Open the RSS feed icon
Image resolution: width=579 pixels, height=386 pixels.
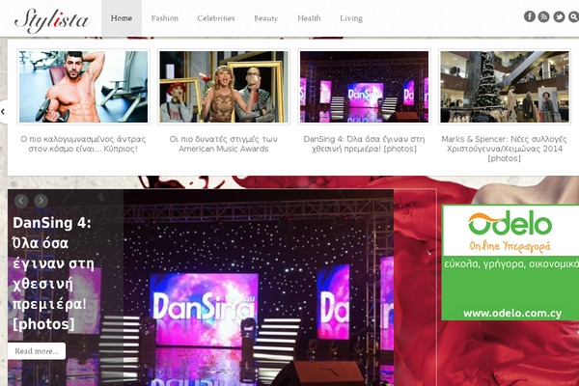[543, 16]
